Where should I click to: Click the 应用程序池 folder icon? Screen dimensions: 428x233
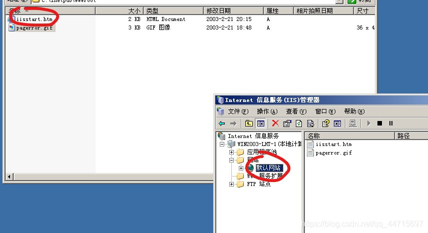(x=240, y=152)
